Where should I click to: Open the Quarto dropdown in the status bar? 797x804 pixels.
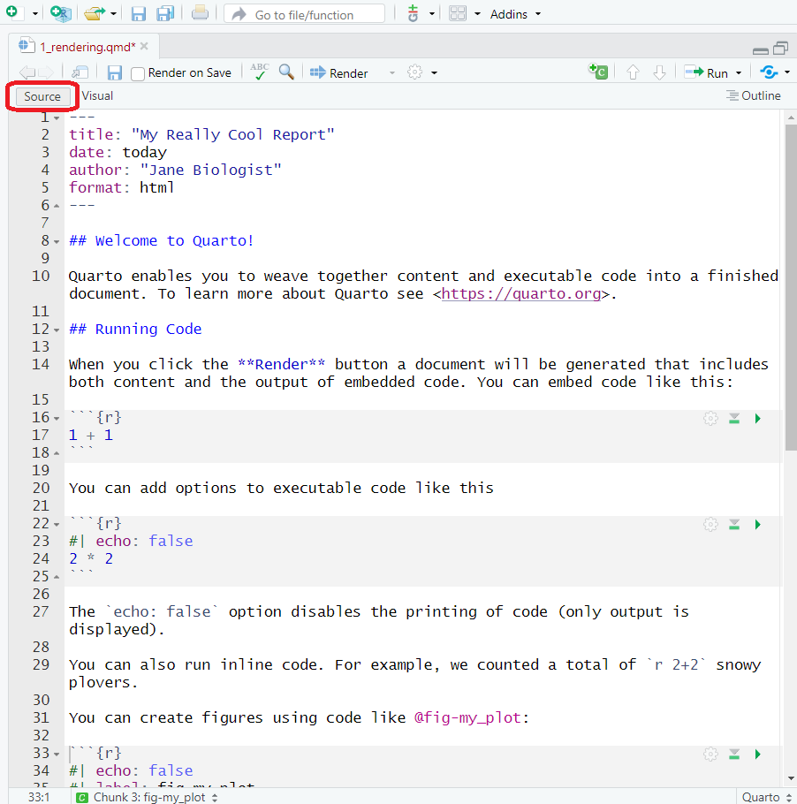click(x=763, y=796)
